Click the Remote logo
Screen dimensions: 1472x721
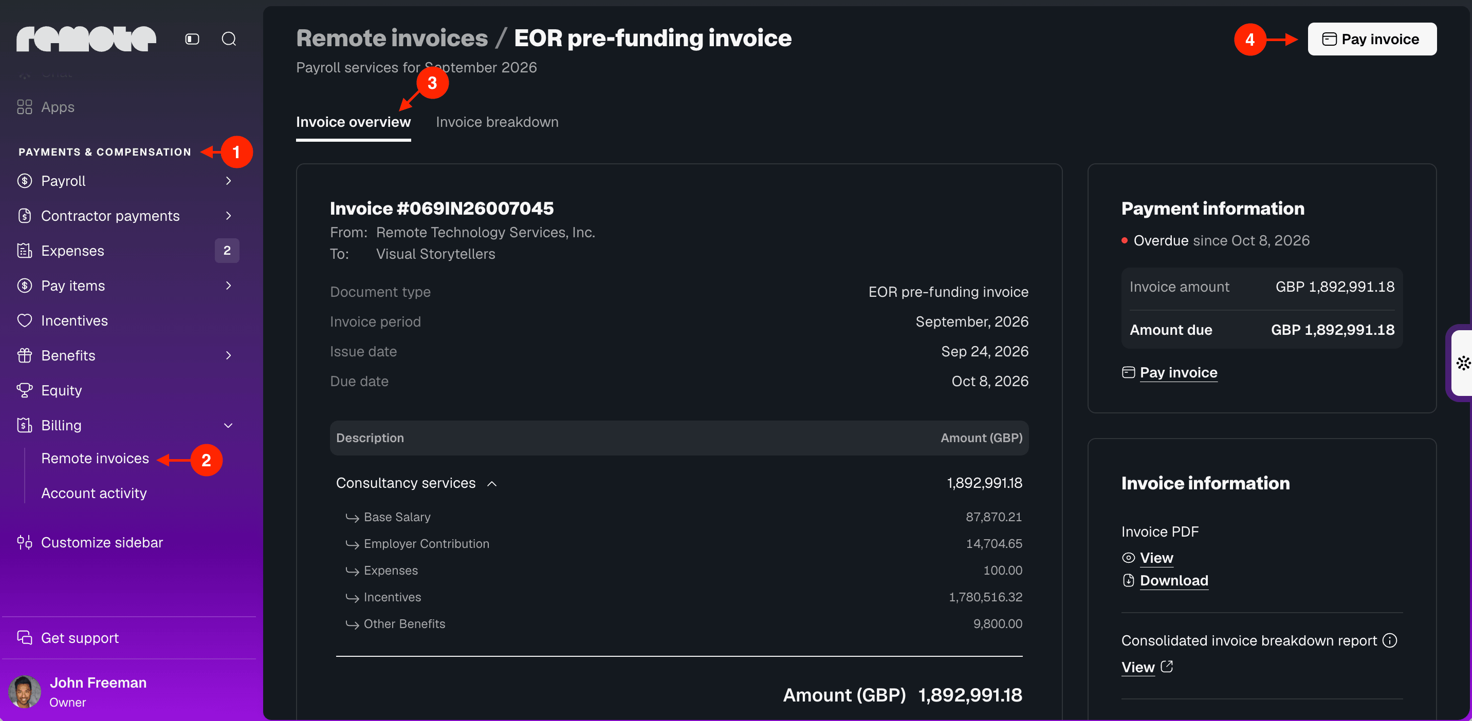point(86,39)
